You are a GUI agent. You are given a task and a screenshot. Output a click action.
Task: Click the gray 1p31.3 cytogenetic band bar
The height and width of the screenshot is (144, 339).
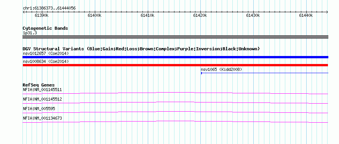[175, 37]
